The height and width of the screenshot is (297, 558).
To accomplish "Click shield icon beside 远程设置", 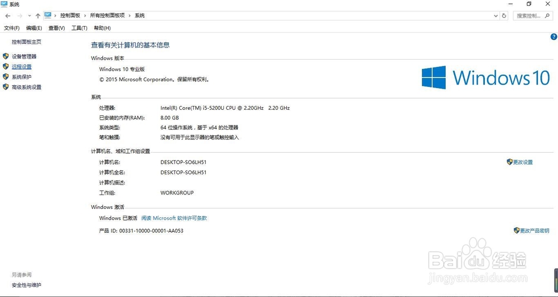I will point(6,66).
